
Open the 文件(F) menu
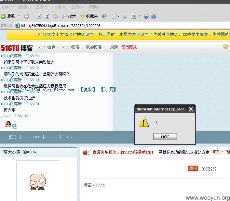[x=7, y=7]
